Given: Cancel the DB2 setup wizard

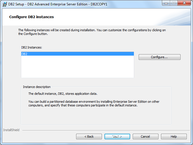Looking at the screenshot, I should (x=145, y=136).
